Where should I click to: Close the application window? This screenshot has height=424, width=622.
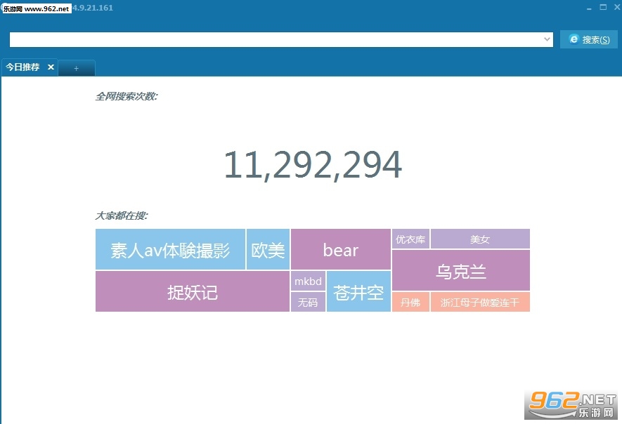click(x=617, y=7)
